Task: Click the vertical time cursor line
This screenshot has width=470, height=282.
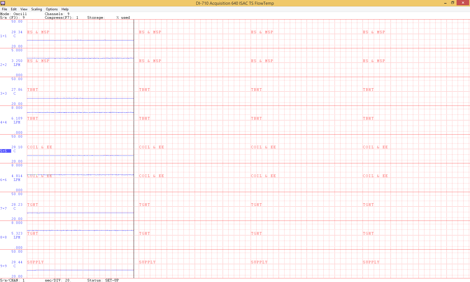Action: 134,149
